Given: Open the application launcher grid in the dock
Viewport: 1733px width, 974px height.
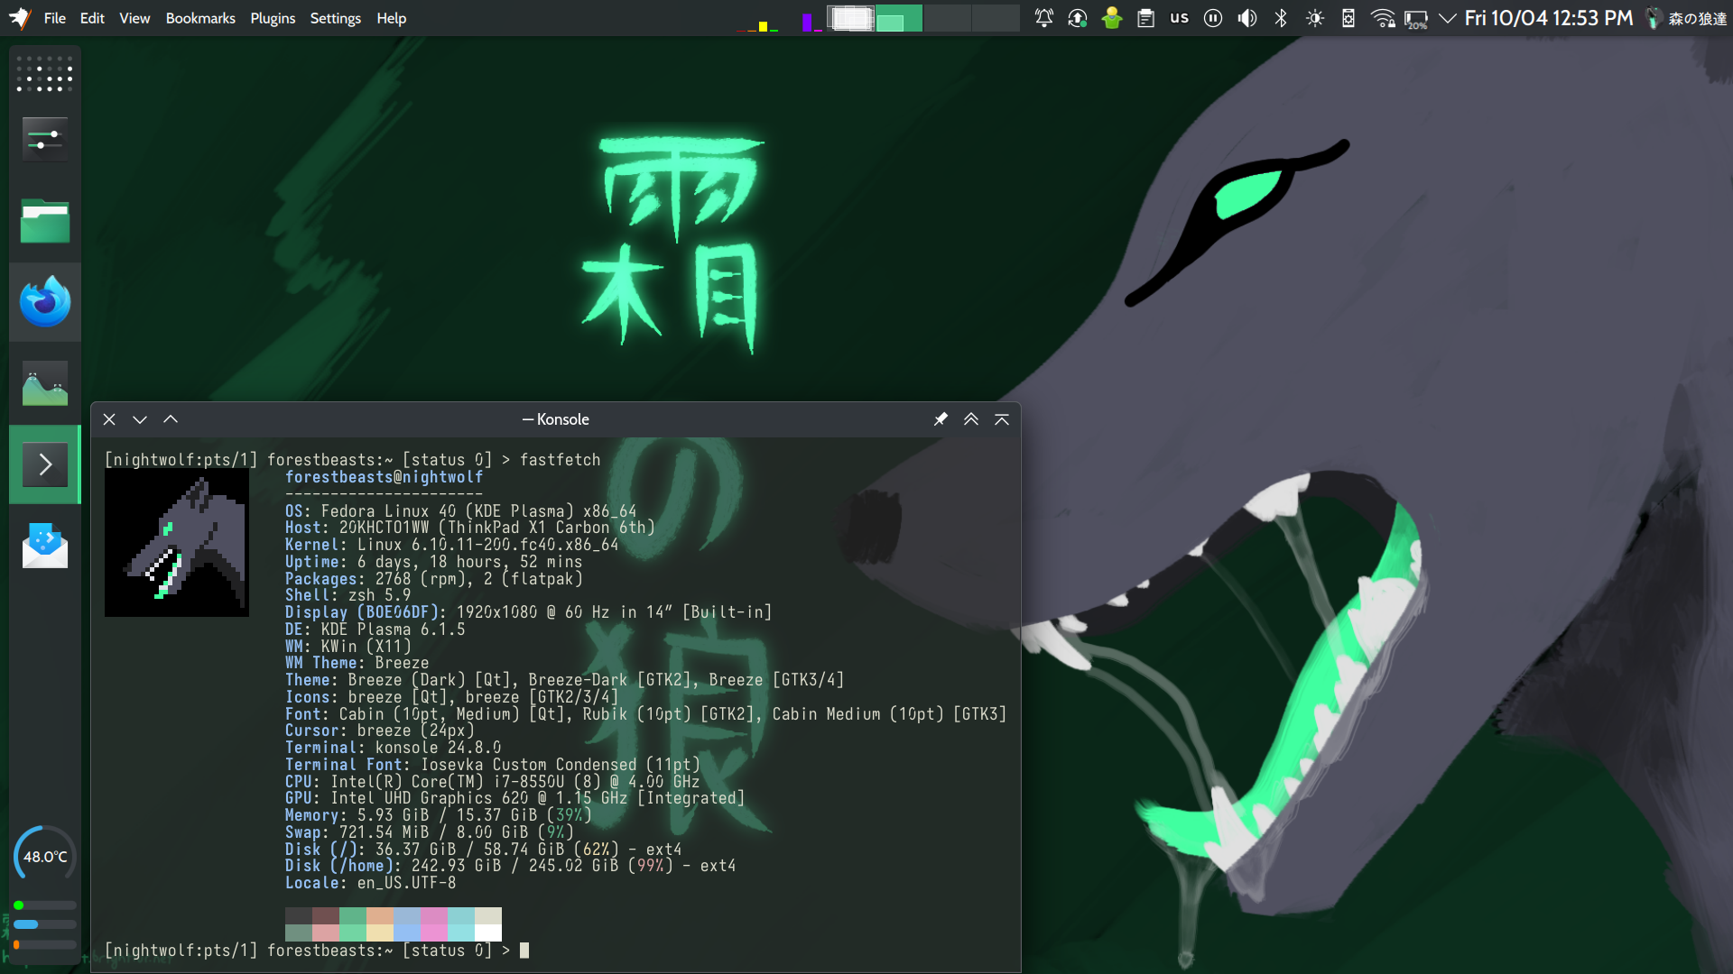Looking at the screenshot, I should [x=44, y=73].
